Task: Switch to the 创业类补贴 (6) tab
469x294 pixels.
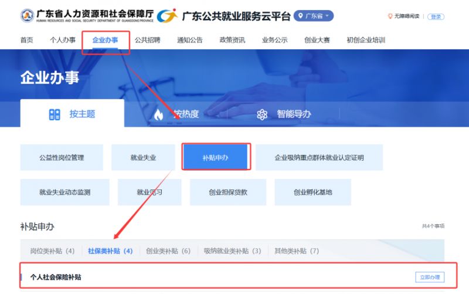Action: 168,251
